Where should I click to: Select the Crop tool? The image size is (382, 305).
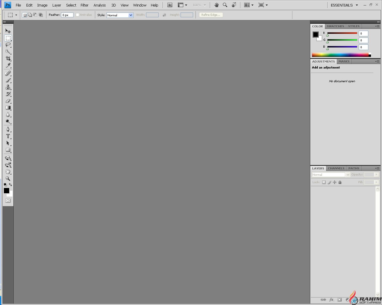pyautogui.click(x=8, y=58)
